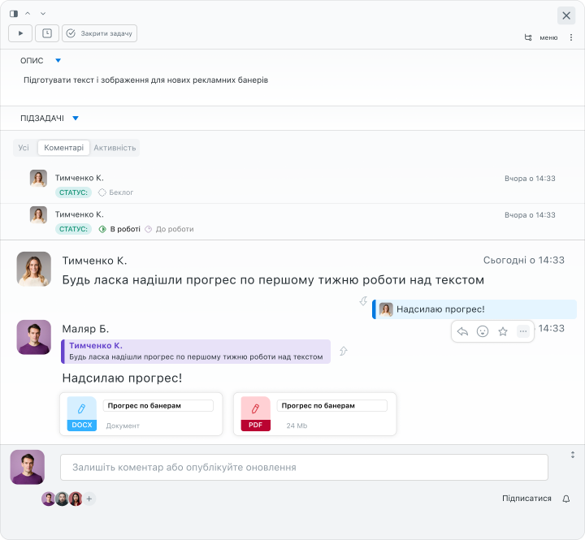Toggle notifications bell icon
Image resolution: width=585 pixels, height=540 pixels.
coord(566,499)
